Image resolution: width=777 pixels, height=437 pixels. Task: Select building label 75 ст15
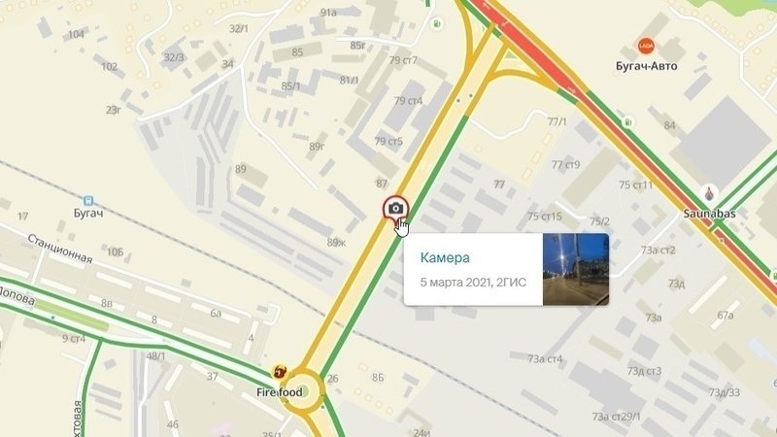point(545,216)
